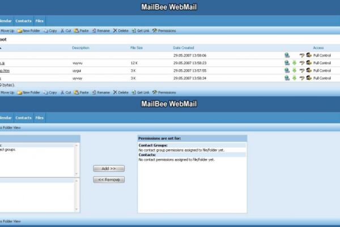The width and height of the screenshot is (340, 227).
Task: Click permissions key icon in 13:58:06 row
Action: [x=302, y=56]
